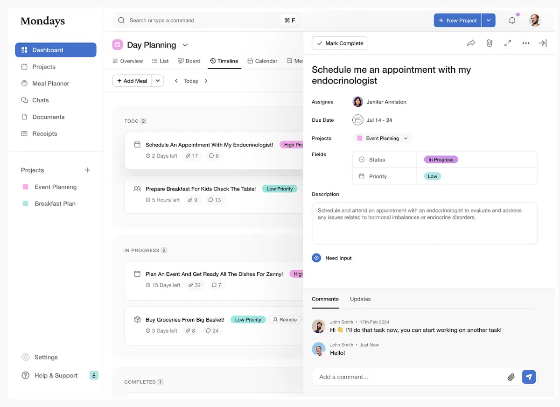Open the Status field In Progress tag
The image size is (560, 407).
[441, 160]
